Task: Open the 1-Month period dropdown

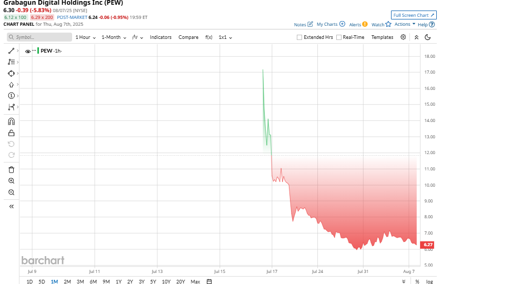Action: click(x=114, y=37)
